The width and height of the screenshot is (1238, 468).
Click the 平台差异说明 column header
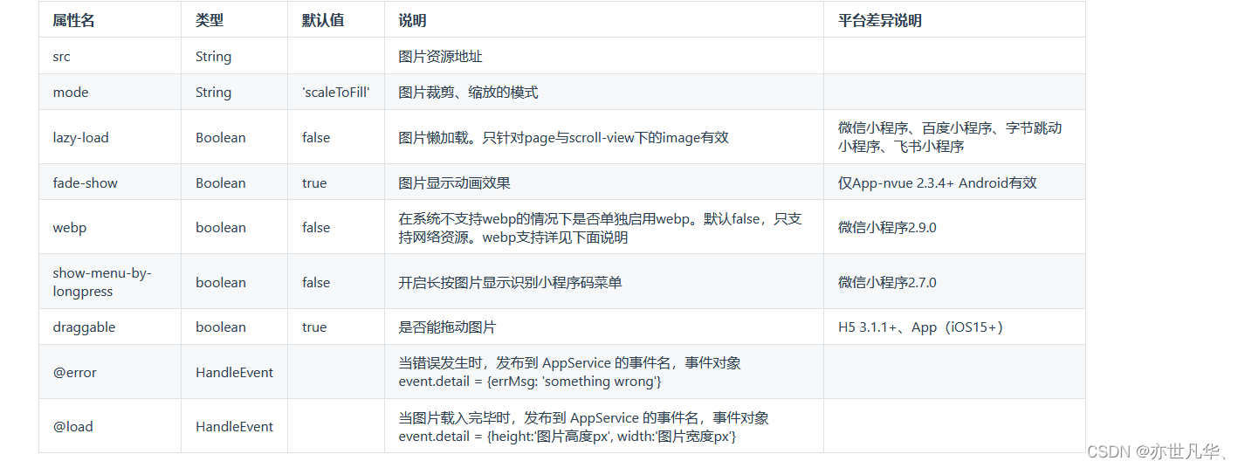pos(879,21)
